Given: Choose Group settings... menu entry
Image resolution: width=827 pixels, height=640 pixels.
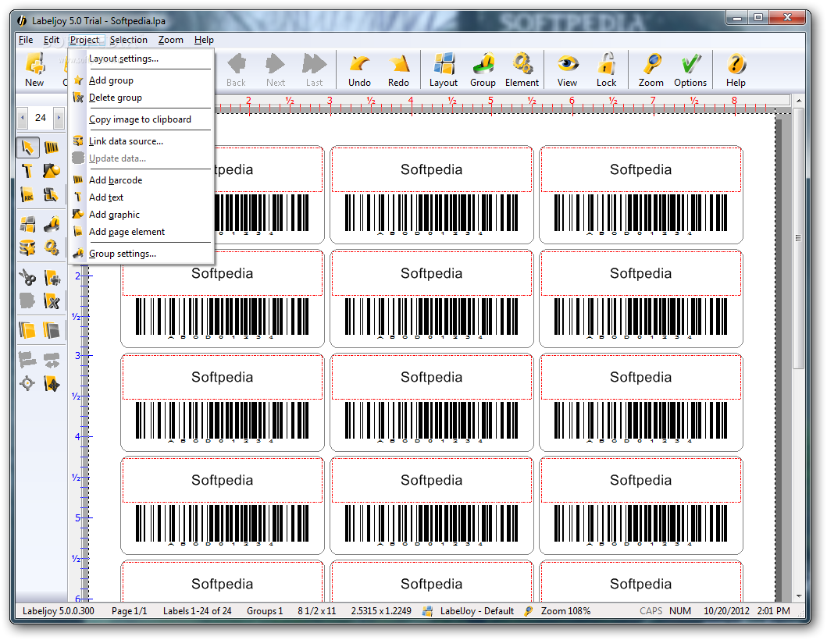Looking at the screenshot, I should 141,254.
